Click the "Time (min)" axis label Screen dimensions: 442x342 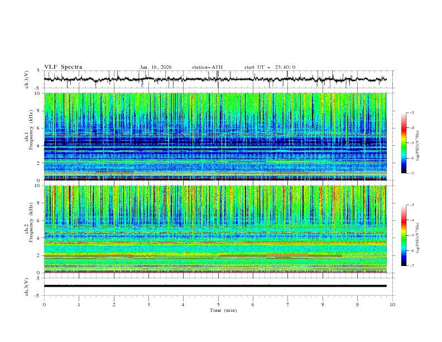223,310
